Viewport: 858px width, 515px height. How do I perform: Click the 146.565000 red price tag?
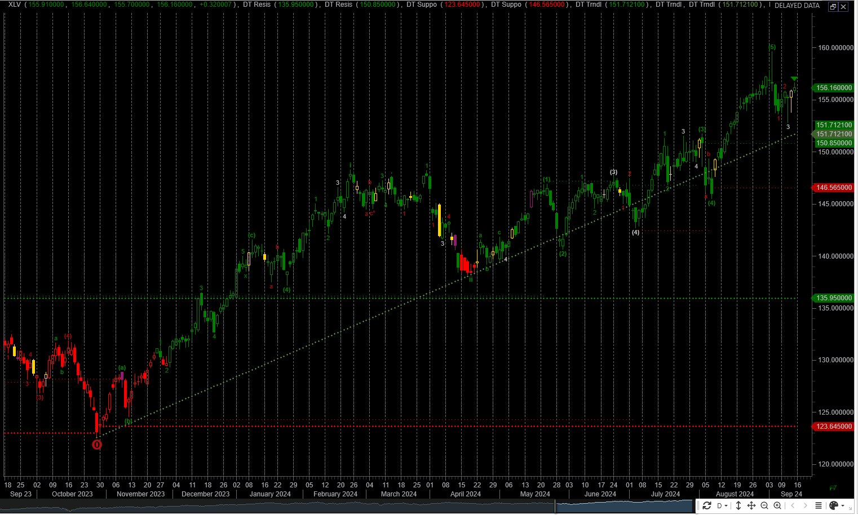pos(834,188)
